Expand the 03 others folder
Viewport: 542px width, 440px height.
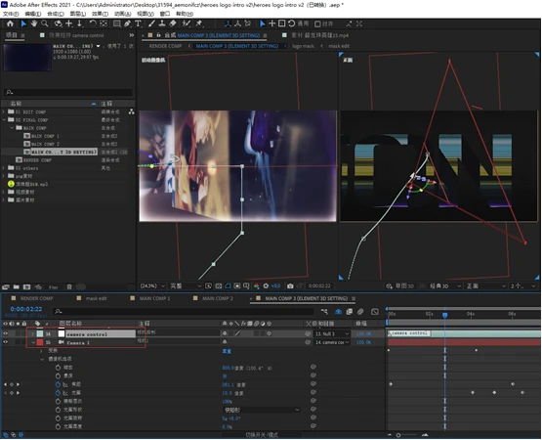tap(4, 168)
